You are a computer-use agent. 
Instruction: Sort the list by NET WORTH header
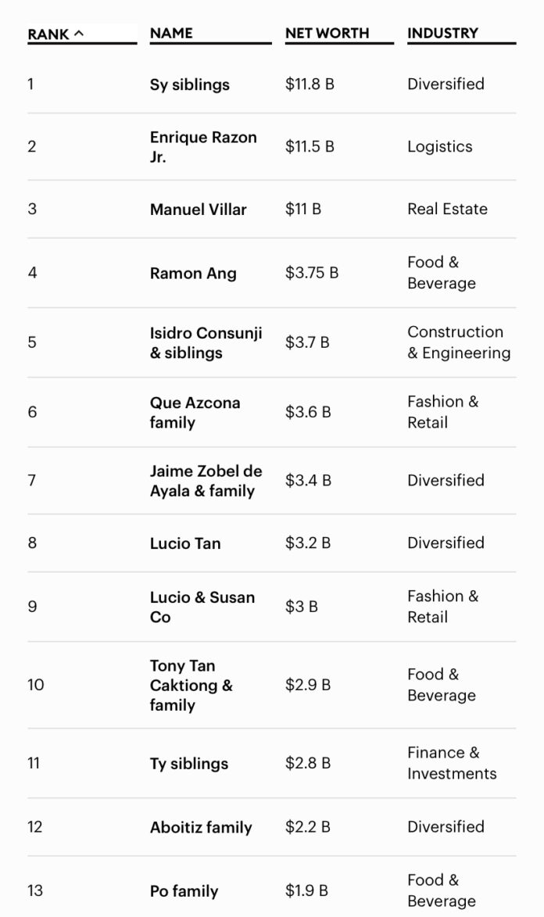pos(327,34)
